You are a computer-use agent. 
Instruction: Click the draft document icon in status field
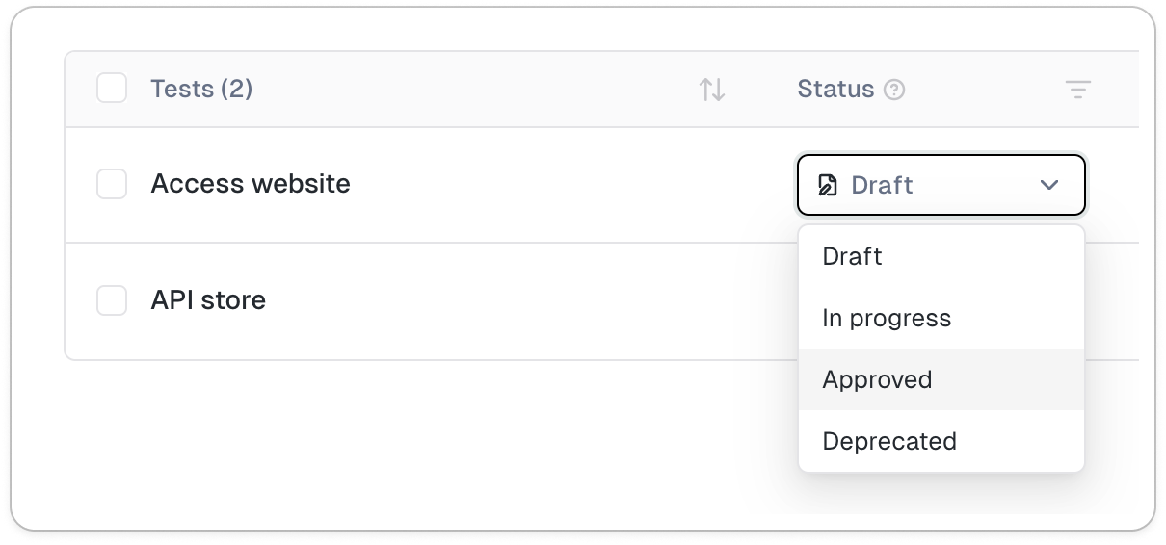827,185
